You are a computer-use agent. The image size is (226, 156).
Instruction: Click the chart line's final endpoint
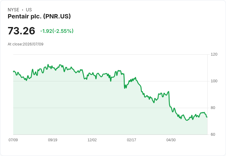[207, 117]
